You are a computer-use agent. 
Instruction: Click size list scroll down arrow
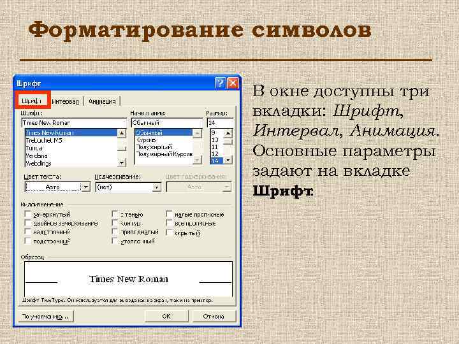coord(228,160)
